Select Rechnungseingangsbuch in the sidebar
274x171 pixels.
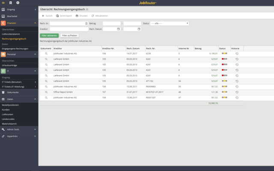(x=14, y=39)
